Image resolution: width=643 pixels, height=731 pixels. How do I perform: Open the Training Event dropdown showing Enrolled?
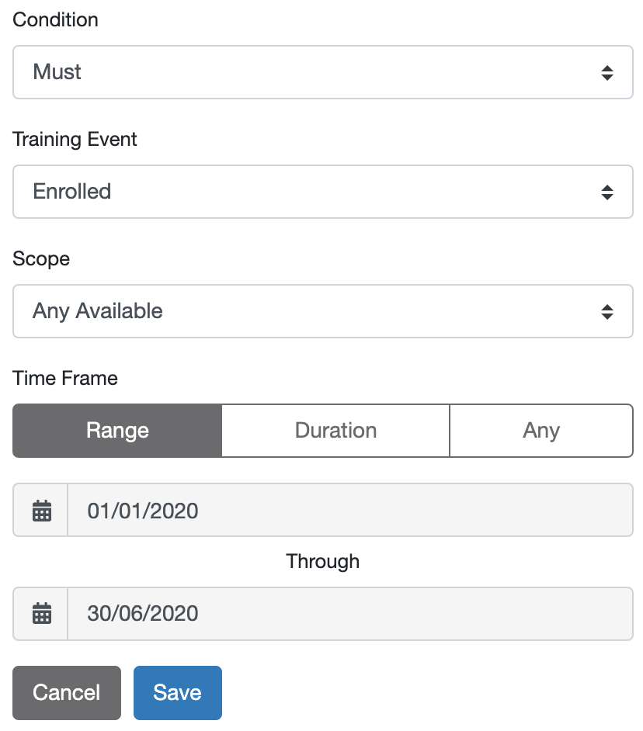click(x=323, y=192)
